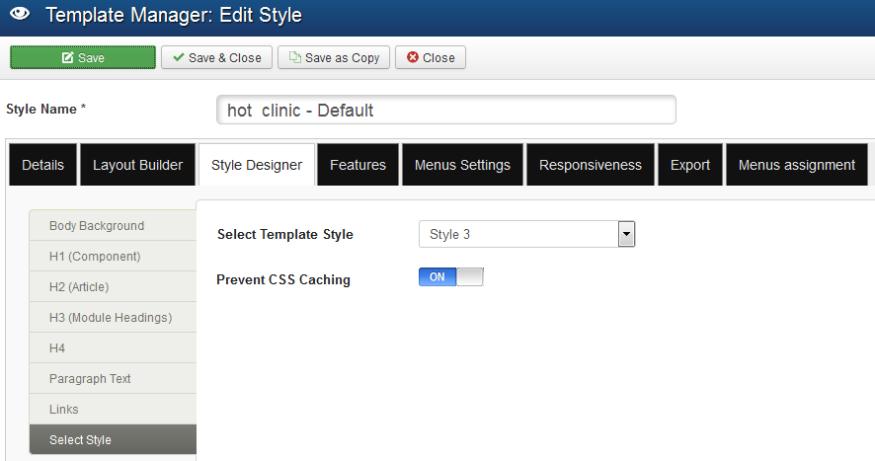The height and width of the screenshot is (461, 875).
Task: Click the eye icon in the header
Action: click(20, 14)
